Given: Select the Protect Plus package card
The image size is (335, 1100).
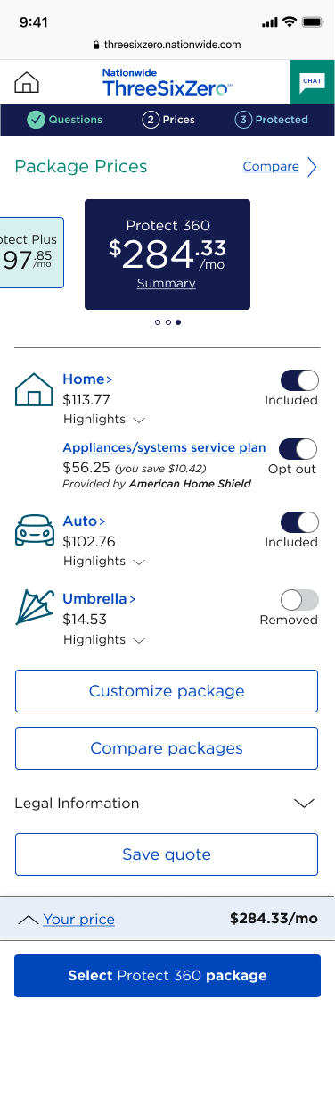Looking at the screenshot, I should click(x=31, y=253).
